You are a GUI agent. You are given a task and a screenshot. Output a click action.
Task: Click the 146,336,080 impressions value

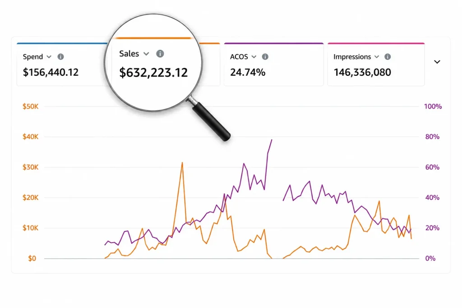click(x=362, y=72)
